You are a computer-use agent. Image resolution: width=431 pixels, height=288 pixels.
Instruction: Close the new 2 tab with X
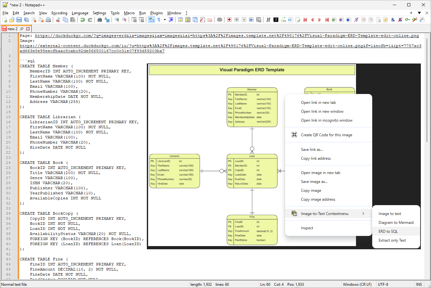[x=28, y=29]
